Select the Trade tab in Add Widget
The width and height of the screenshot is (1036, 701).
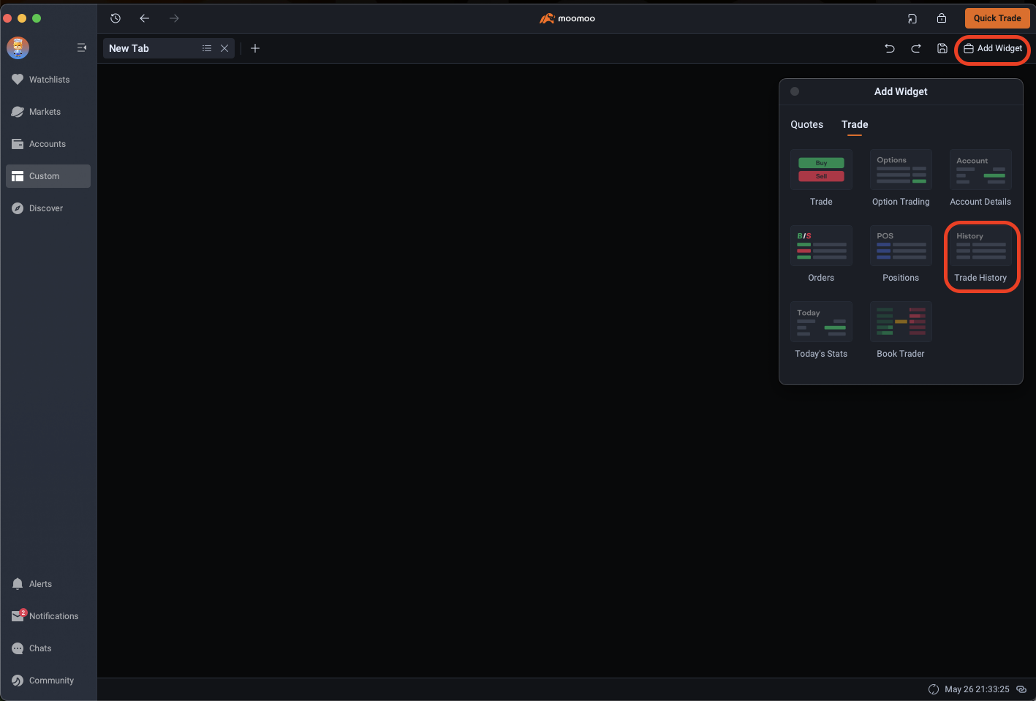point(854,124)
